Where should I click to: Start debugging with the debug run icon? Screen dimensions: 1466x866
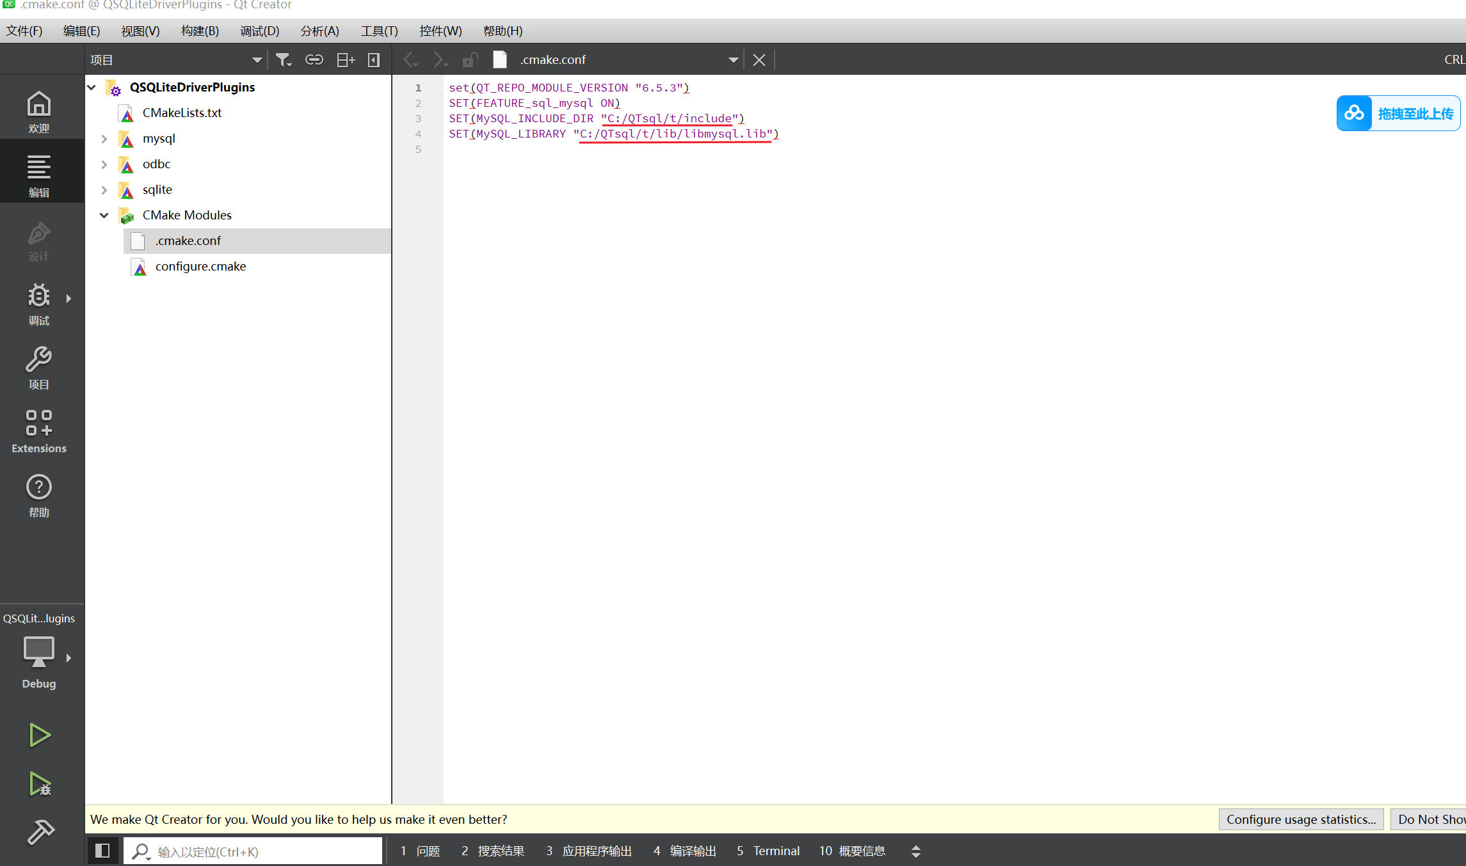pyautogui.click(x=39, y=784)
